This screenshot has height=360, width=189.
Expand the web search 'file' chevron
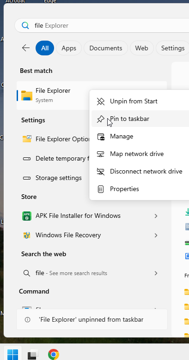156,273
